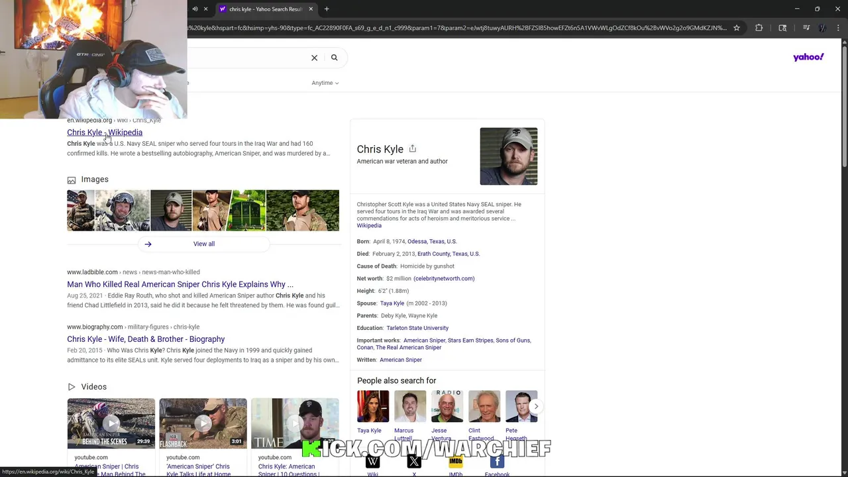Screen dimensions: 848x477
Task: Click the Stars Earn Stripes link
Action: 470,341
